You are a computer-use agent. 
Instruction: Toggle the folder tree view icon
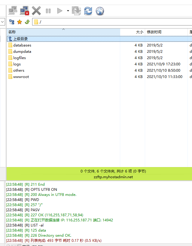pos(12,22)
